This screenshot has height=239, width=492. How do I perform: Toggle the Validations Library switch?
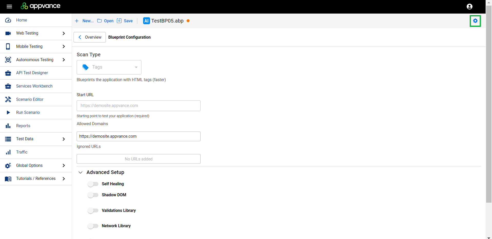point(93,211)
